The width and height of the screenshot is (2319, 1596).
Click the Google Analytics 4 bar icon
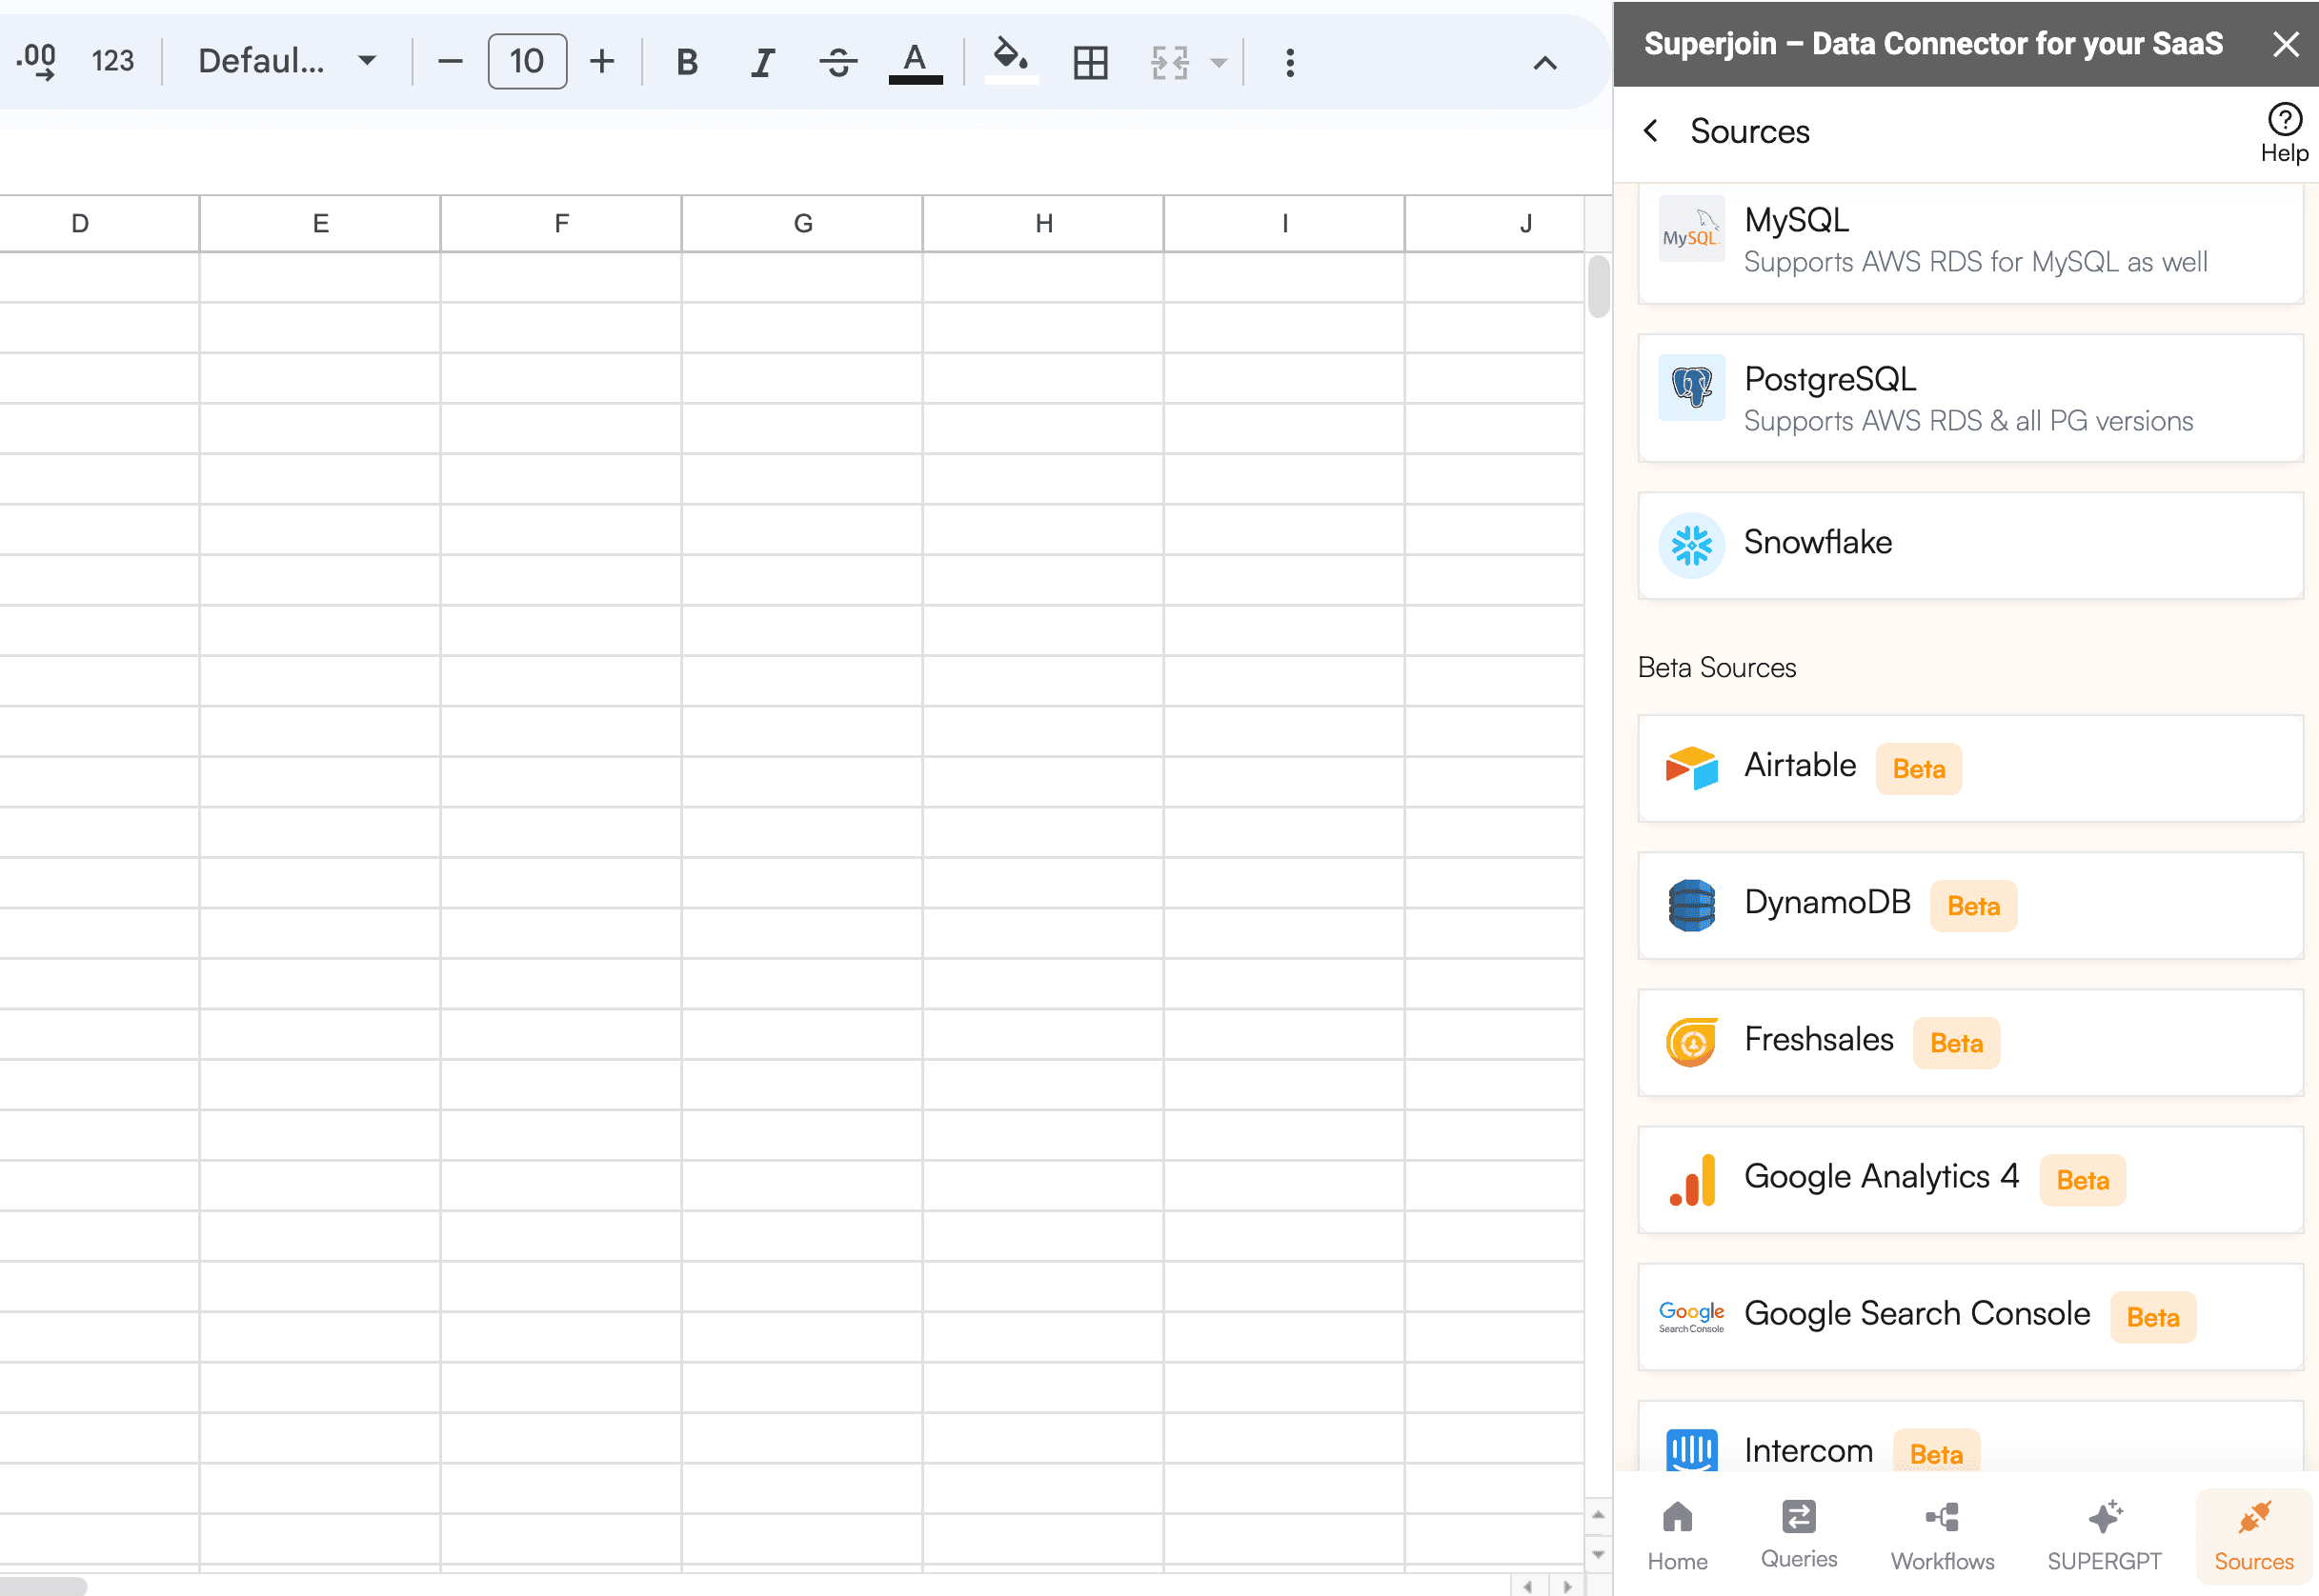coord(1691,1180)
